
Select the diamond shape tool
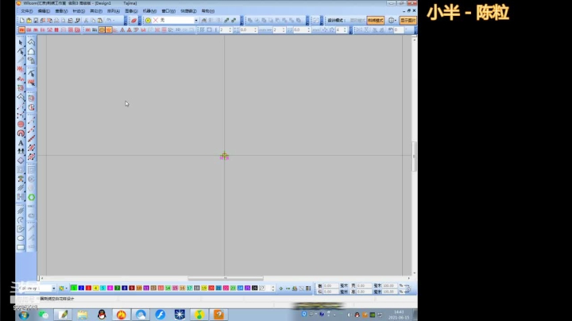point(21,160)
